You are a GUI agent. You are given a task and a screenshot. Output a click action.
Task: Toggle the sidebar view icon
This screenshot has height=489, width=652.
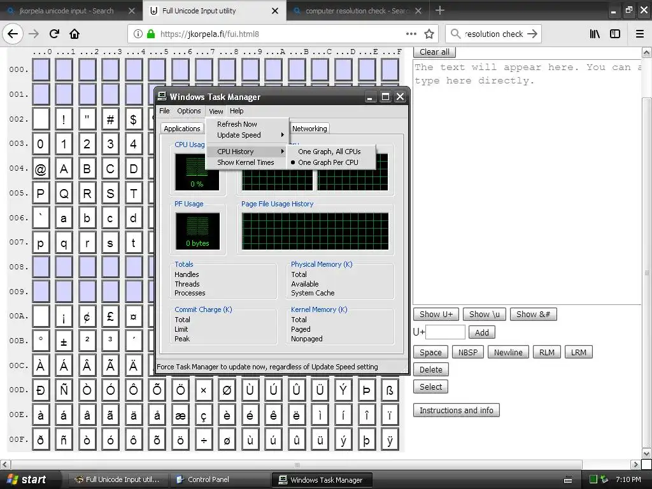tap(615, 34)
